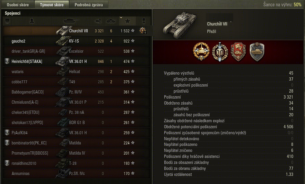This screenshot has height=184, width=305.
Task: Click the Churchill VII tank thumbnail
Action: 179,24
